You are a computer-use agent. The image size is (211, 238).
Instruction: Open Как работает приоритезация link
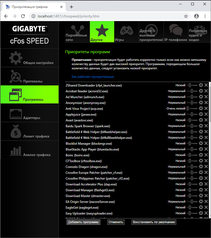coord(93,77)
